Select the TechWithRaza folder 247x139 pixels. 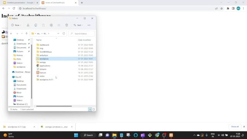[46, 52]
